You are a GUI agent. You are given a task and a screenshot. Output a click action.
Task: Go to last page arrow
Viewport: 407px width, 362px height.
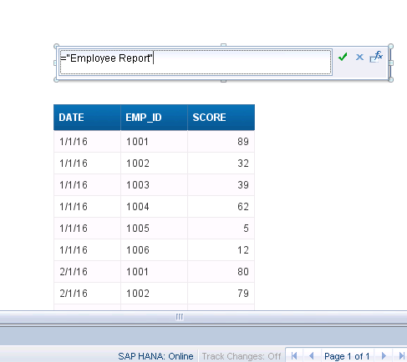401,355
